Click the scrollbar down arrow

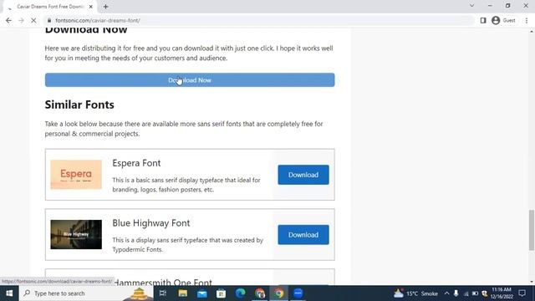click(532, 282)
